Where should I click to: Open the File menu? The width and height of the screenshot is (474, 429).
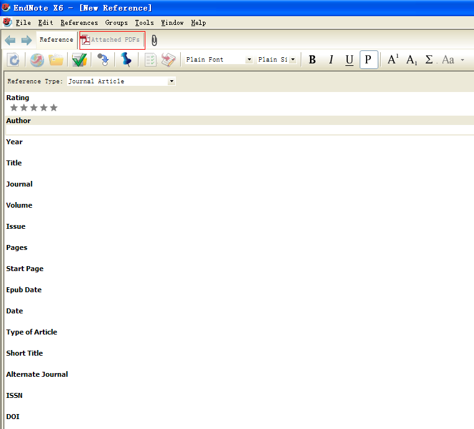coord(23,22)
